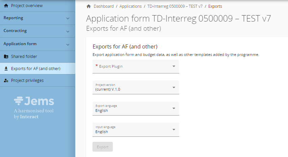288x157 pixels.
Task: Click the Project privileges user-lock icon
Action: coord(6,81)
